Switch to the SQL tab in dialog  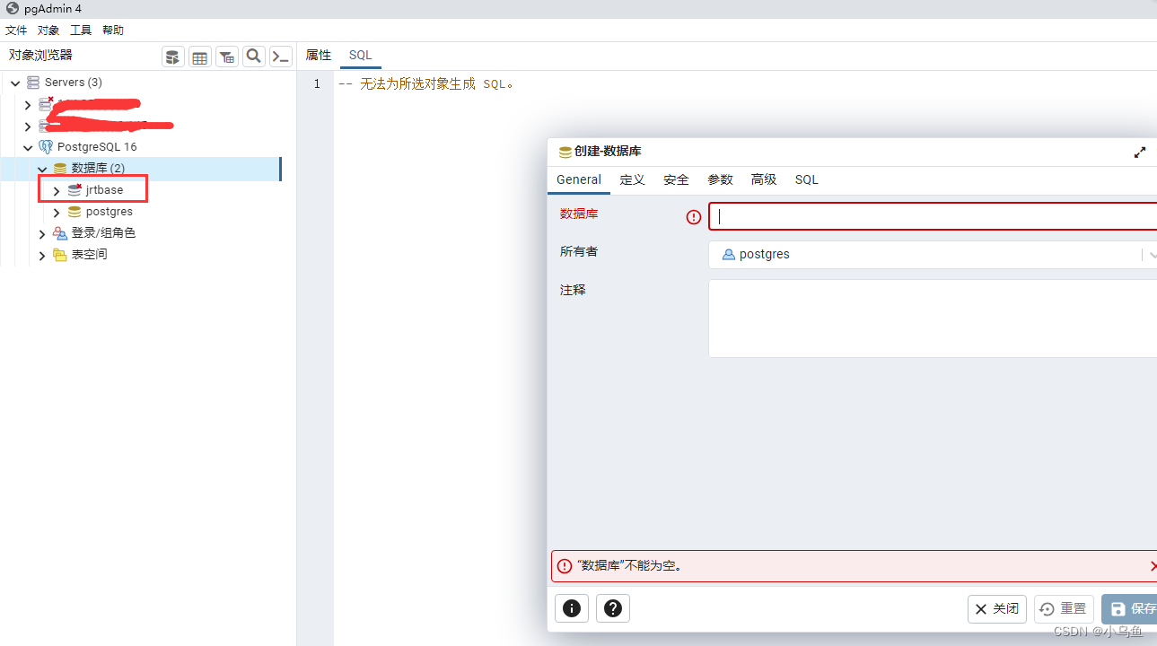(807, 179)
